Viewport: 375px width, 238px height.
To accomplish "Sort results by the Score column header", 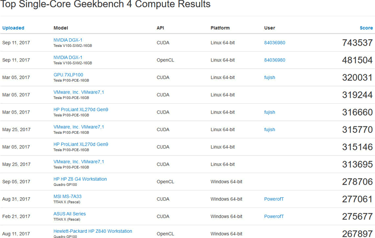I will point(366,28).
